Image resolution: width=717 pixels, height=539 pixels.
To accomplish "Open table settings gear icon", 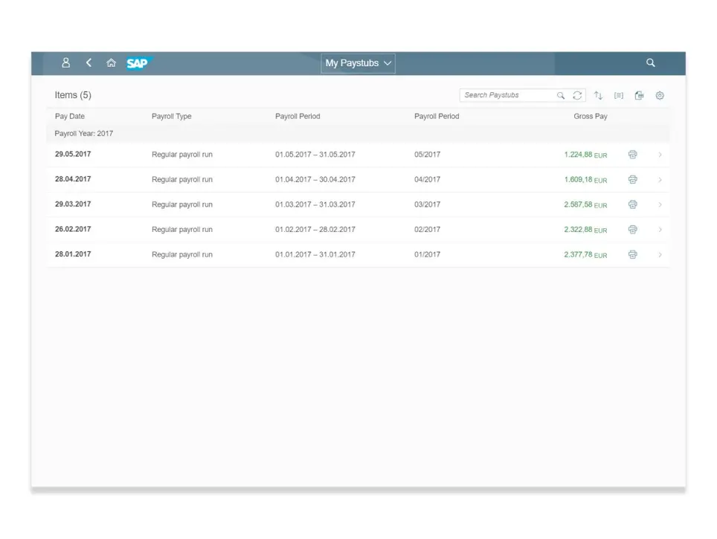I will click(x=660, y=95).
